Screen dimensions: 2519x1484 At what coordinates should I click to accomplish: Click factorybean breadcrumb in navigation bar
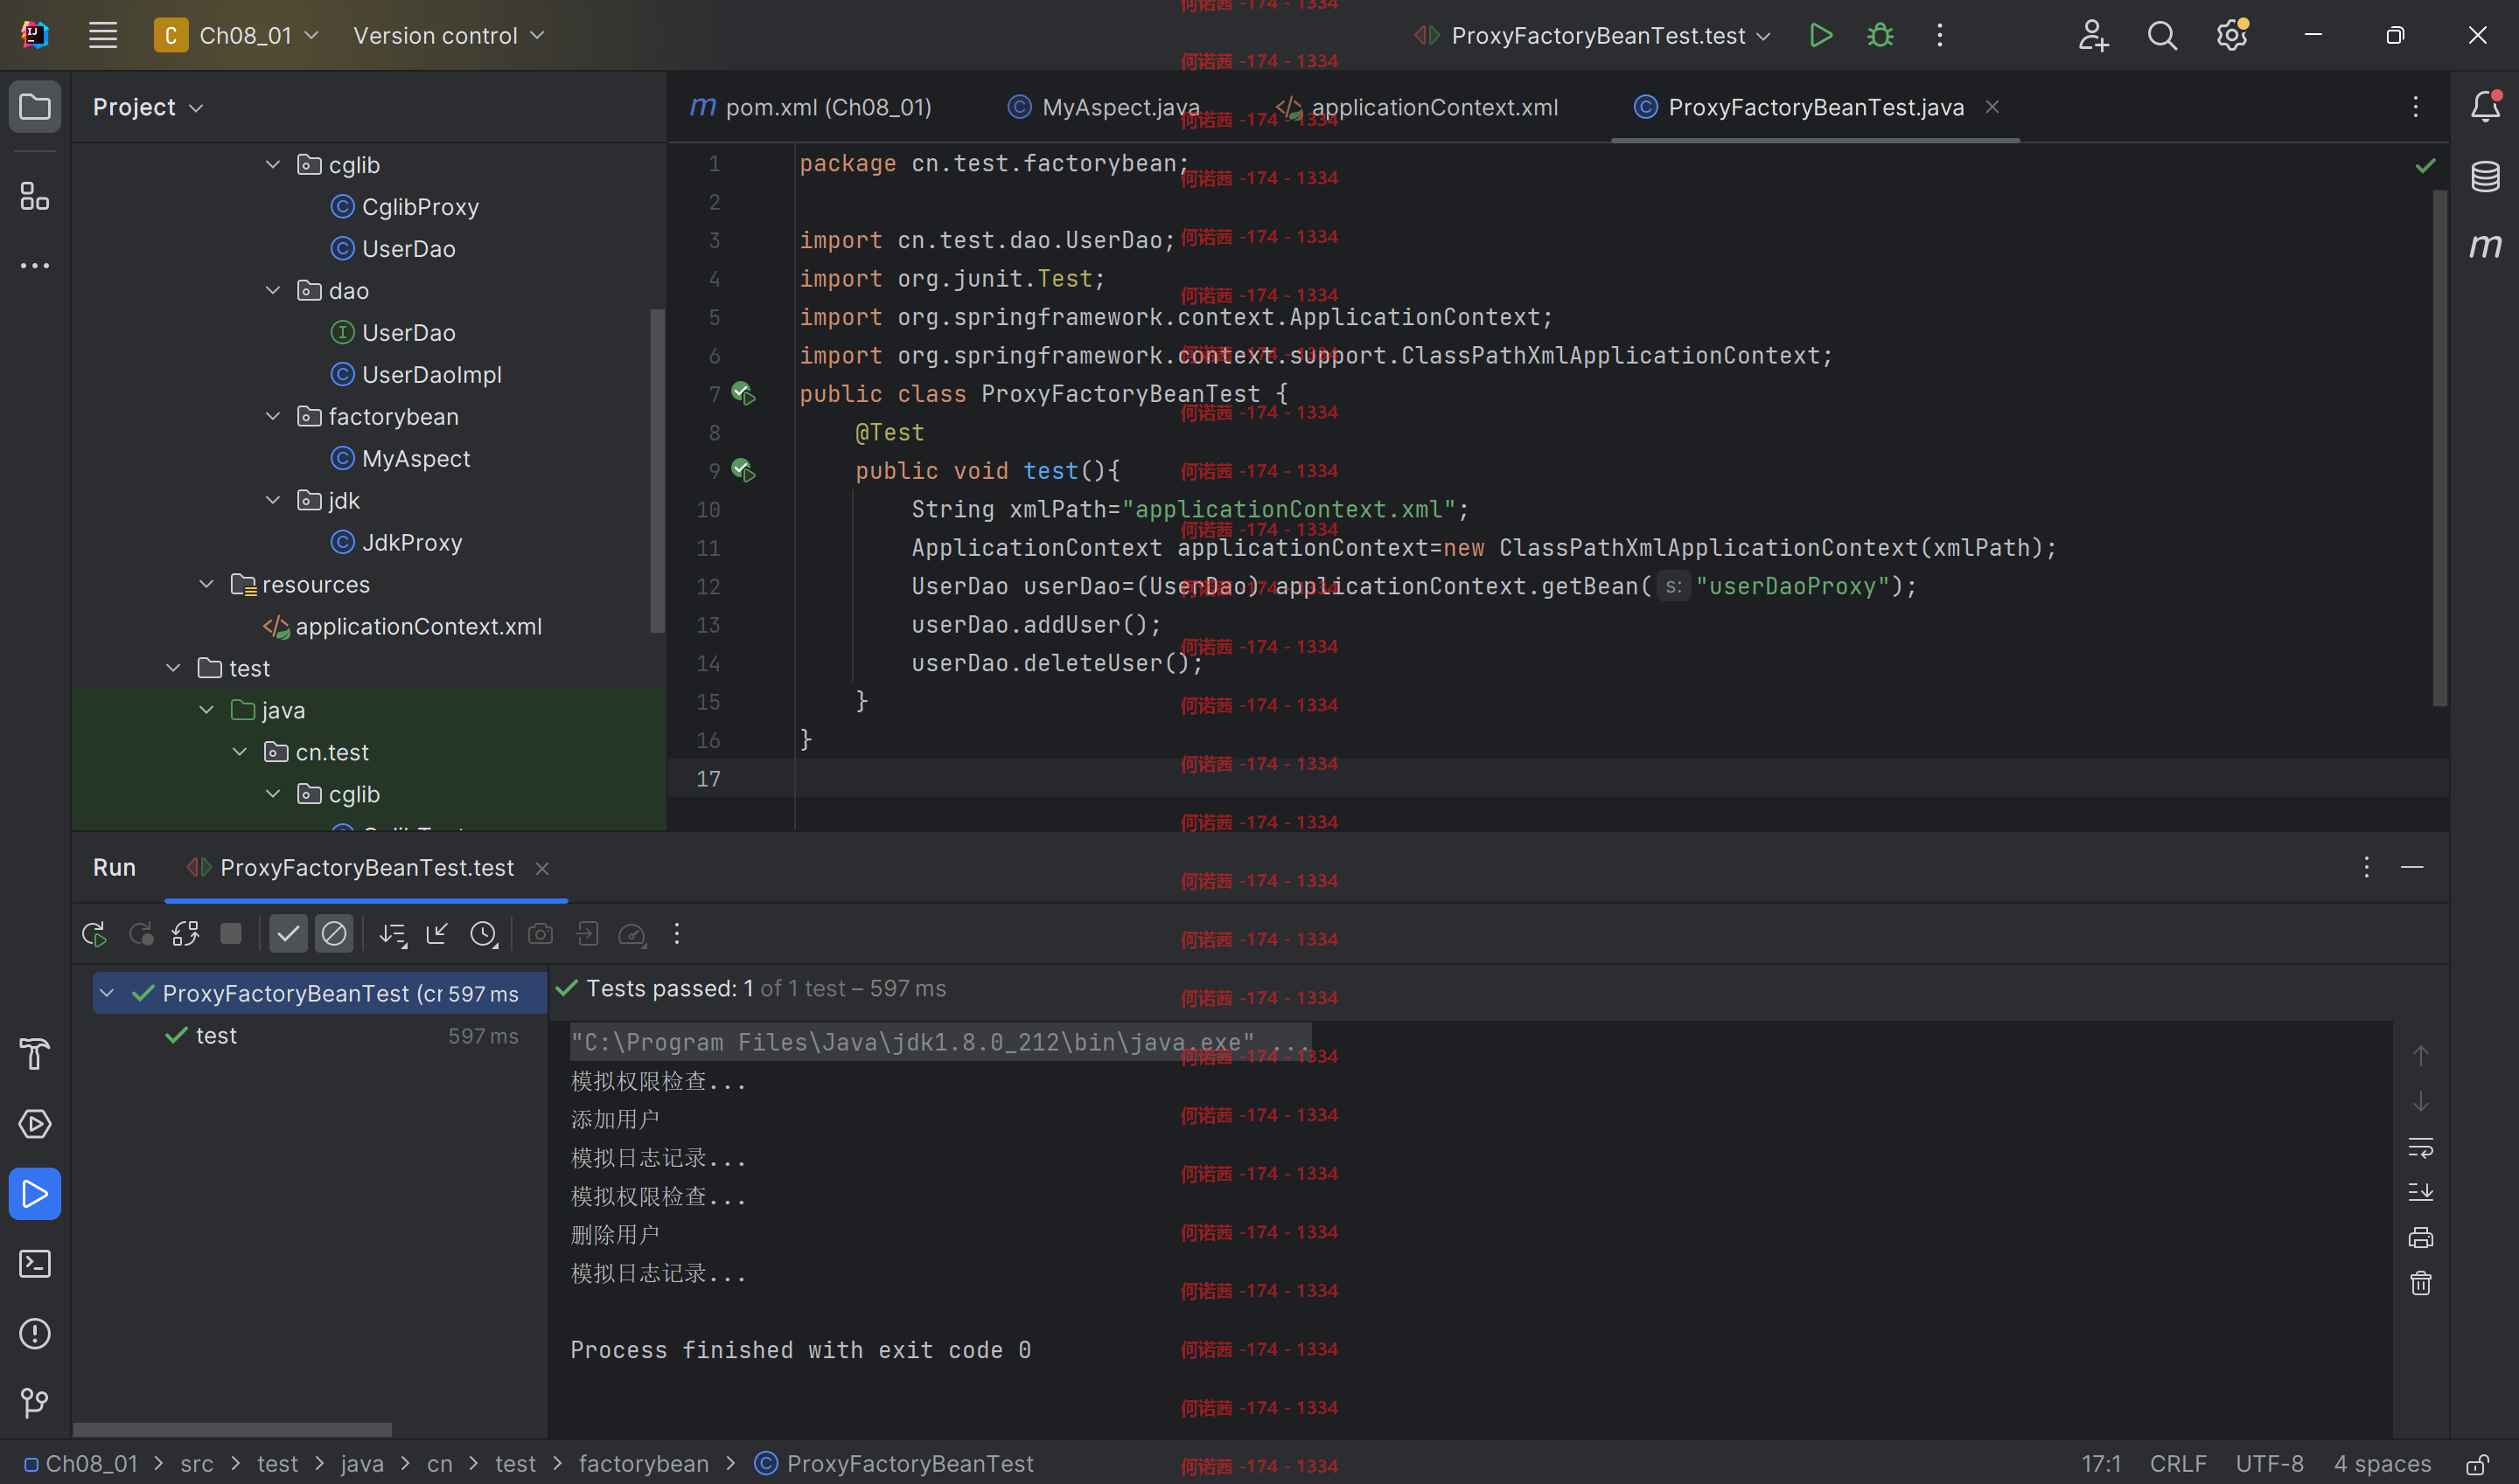(x=644, y=1464)
